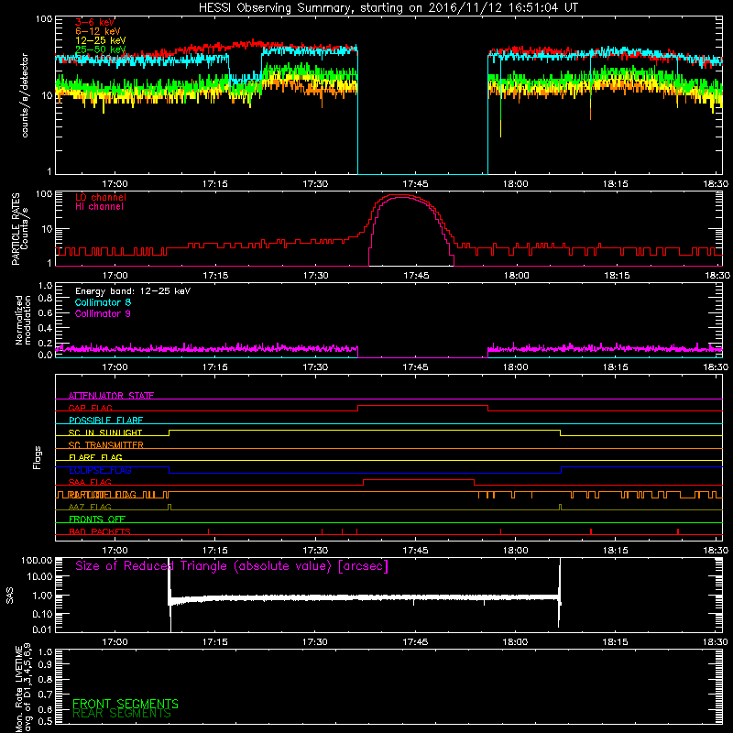Click the 17:15 tick label under the modulation panel
Viewport: 733px width, 733px height.
pos(215,367)
